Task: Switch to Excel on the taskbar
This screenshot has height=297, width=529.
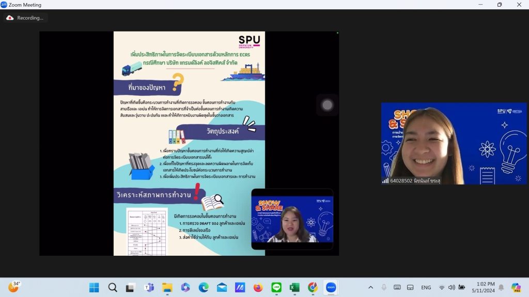Action: tap(294, 288)
